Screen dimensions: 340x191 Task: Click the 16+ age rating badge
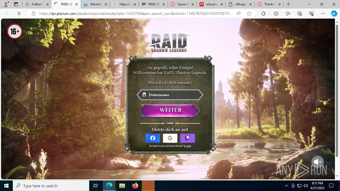[x=15, y=32]
